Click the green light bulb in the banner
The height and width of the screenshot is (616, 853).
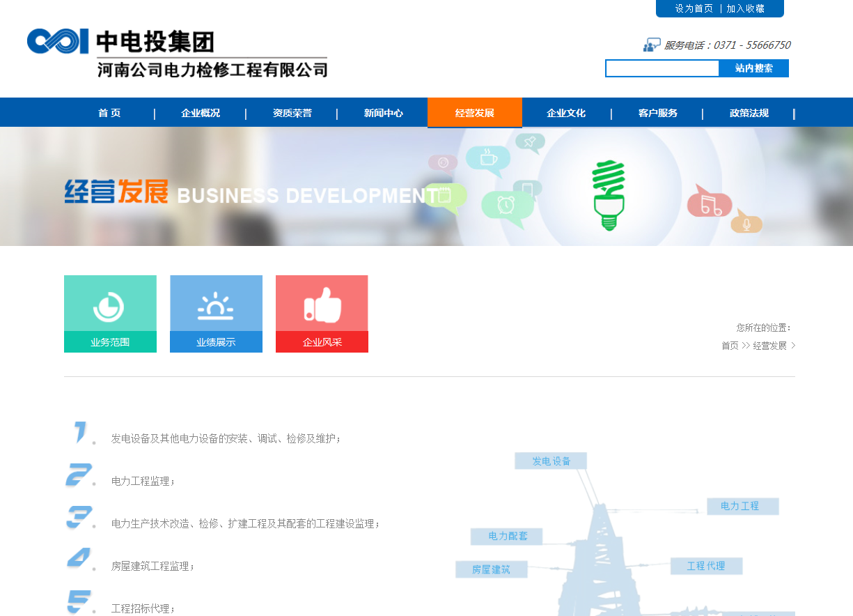[609, 195]
